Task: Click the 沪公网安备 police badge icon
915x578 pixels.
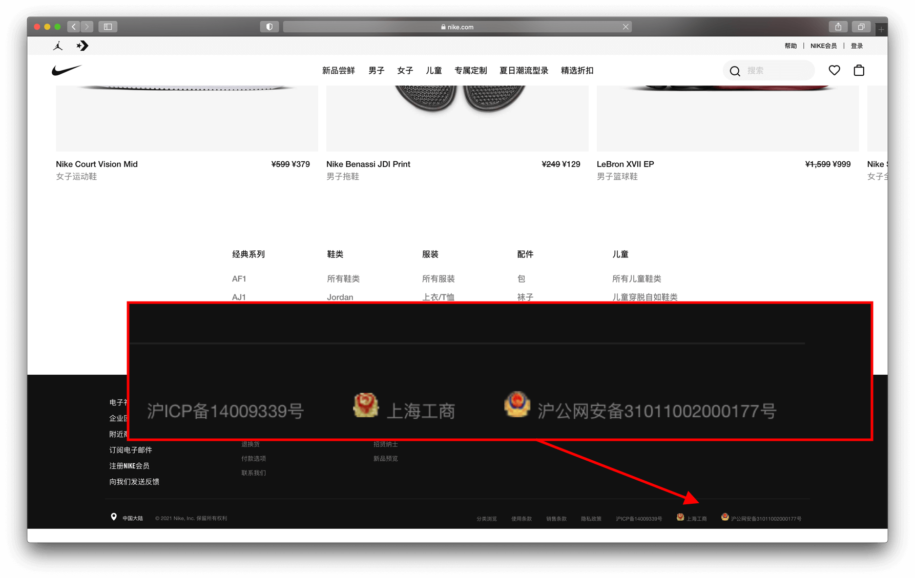Action: [x=724, y=517]
